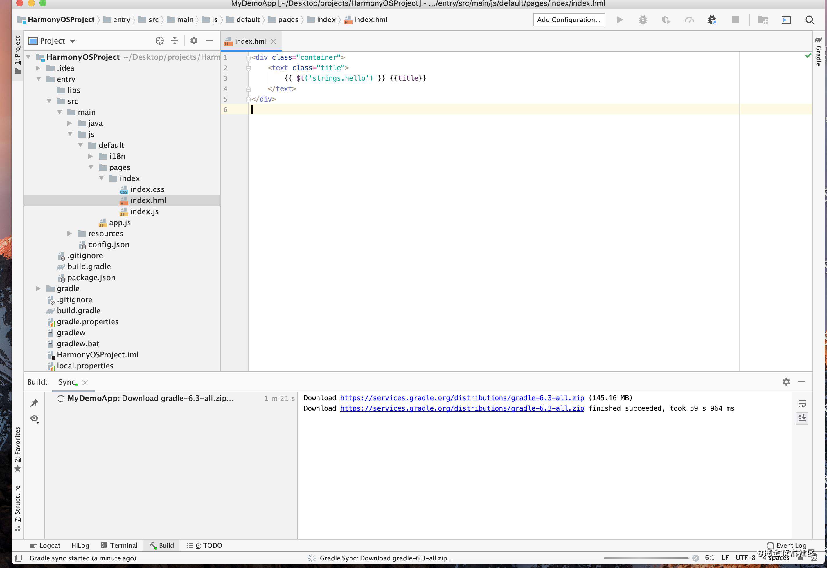The image size is (827, 568).
Task: Open Project Structure from toolbar icon
Action: click(x=763, y=20)
